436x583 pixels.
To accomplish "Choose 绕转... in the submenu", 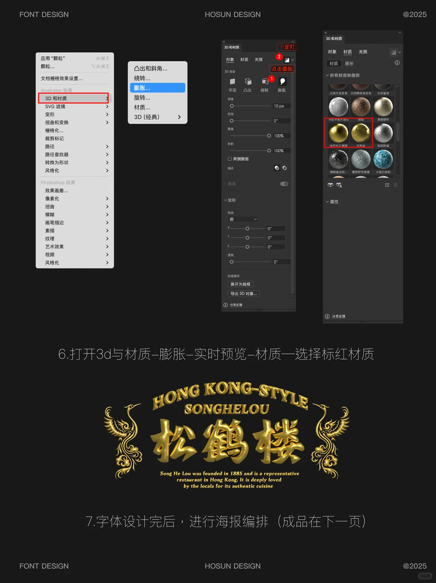I will (158, 78).
